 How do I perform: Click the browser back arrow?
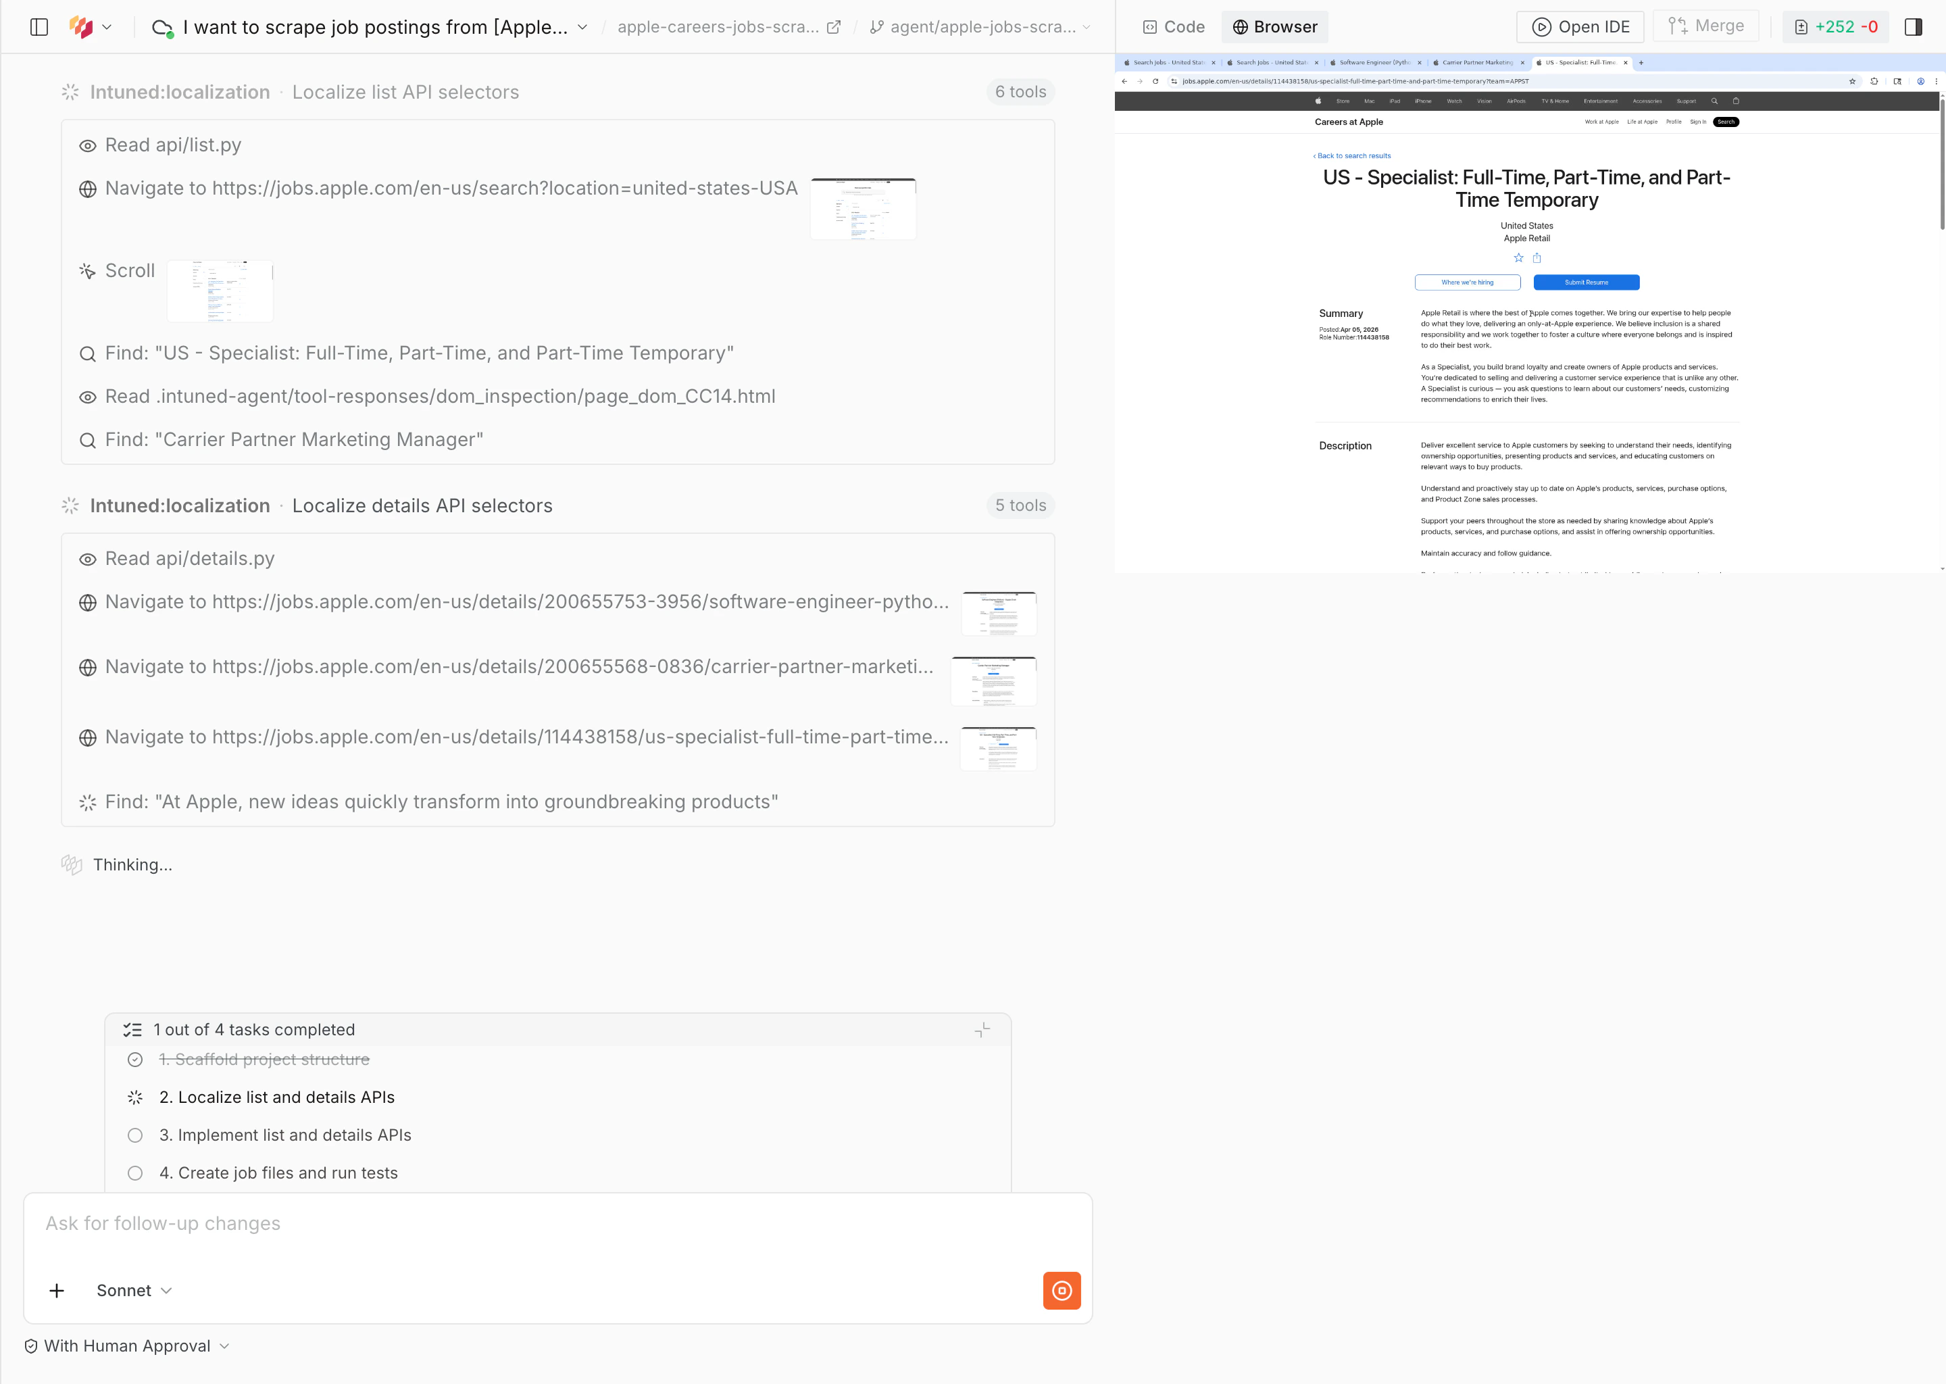[x=1124, y=82]
